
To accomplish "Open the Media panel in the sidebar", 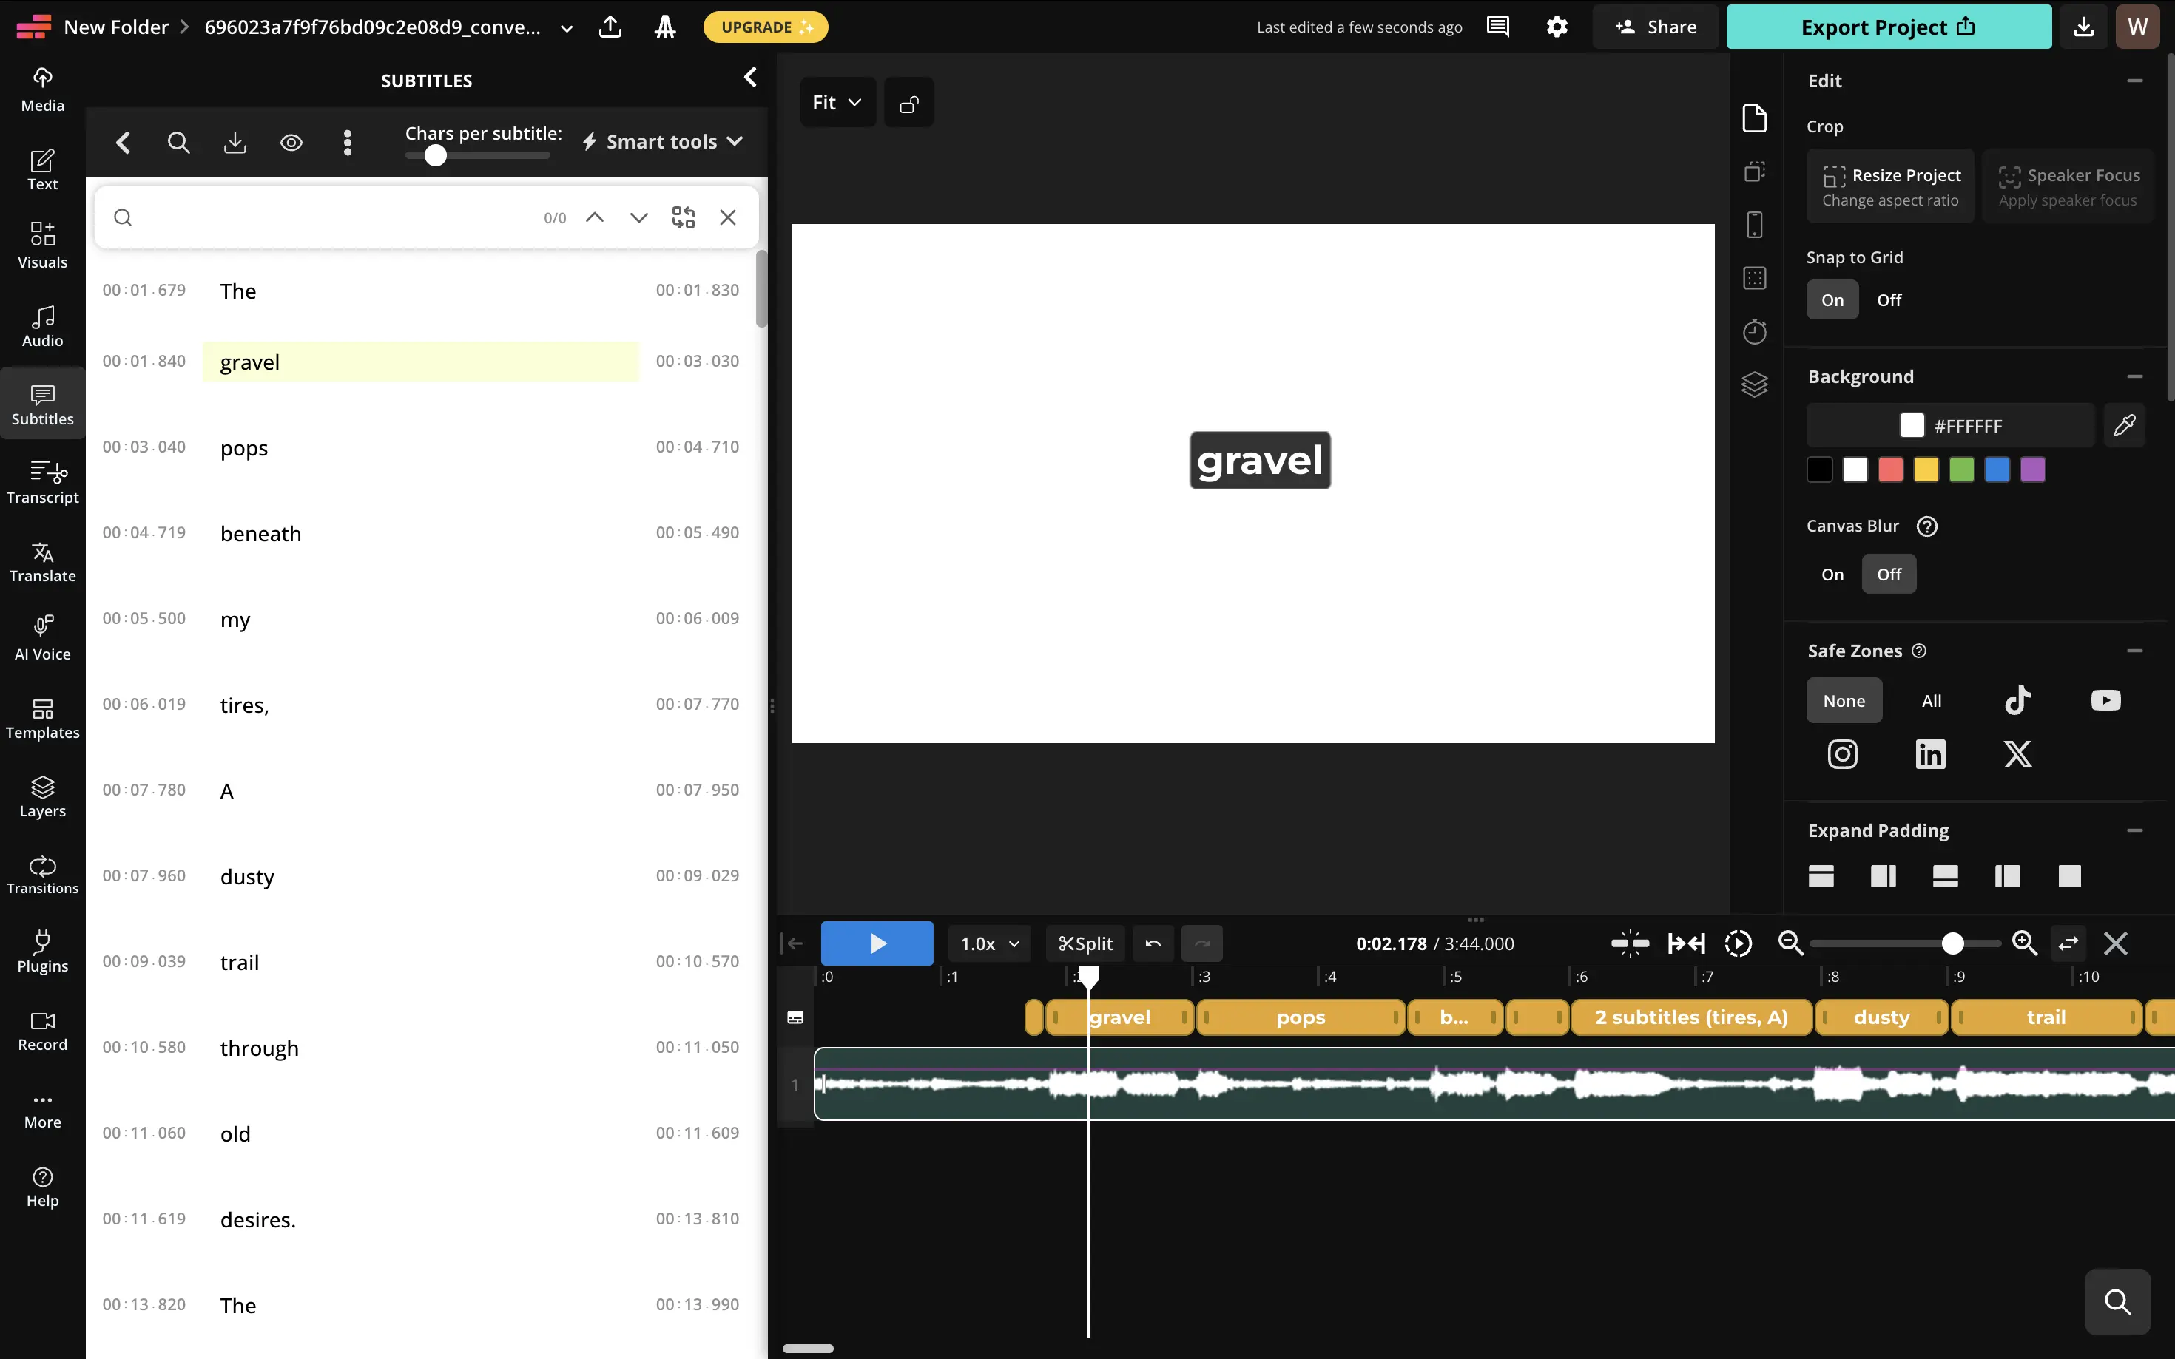I will (x=42, y=87).
